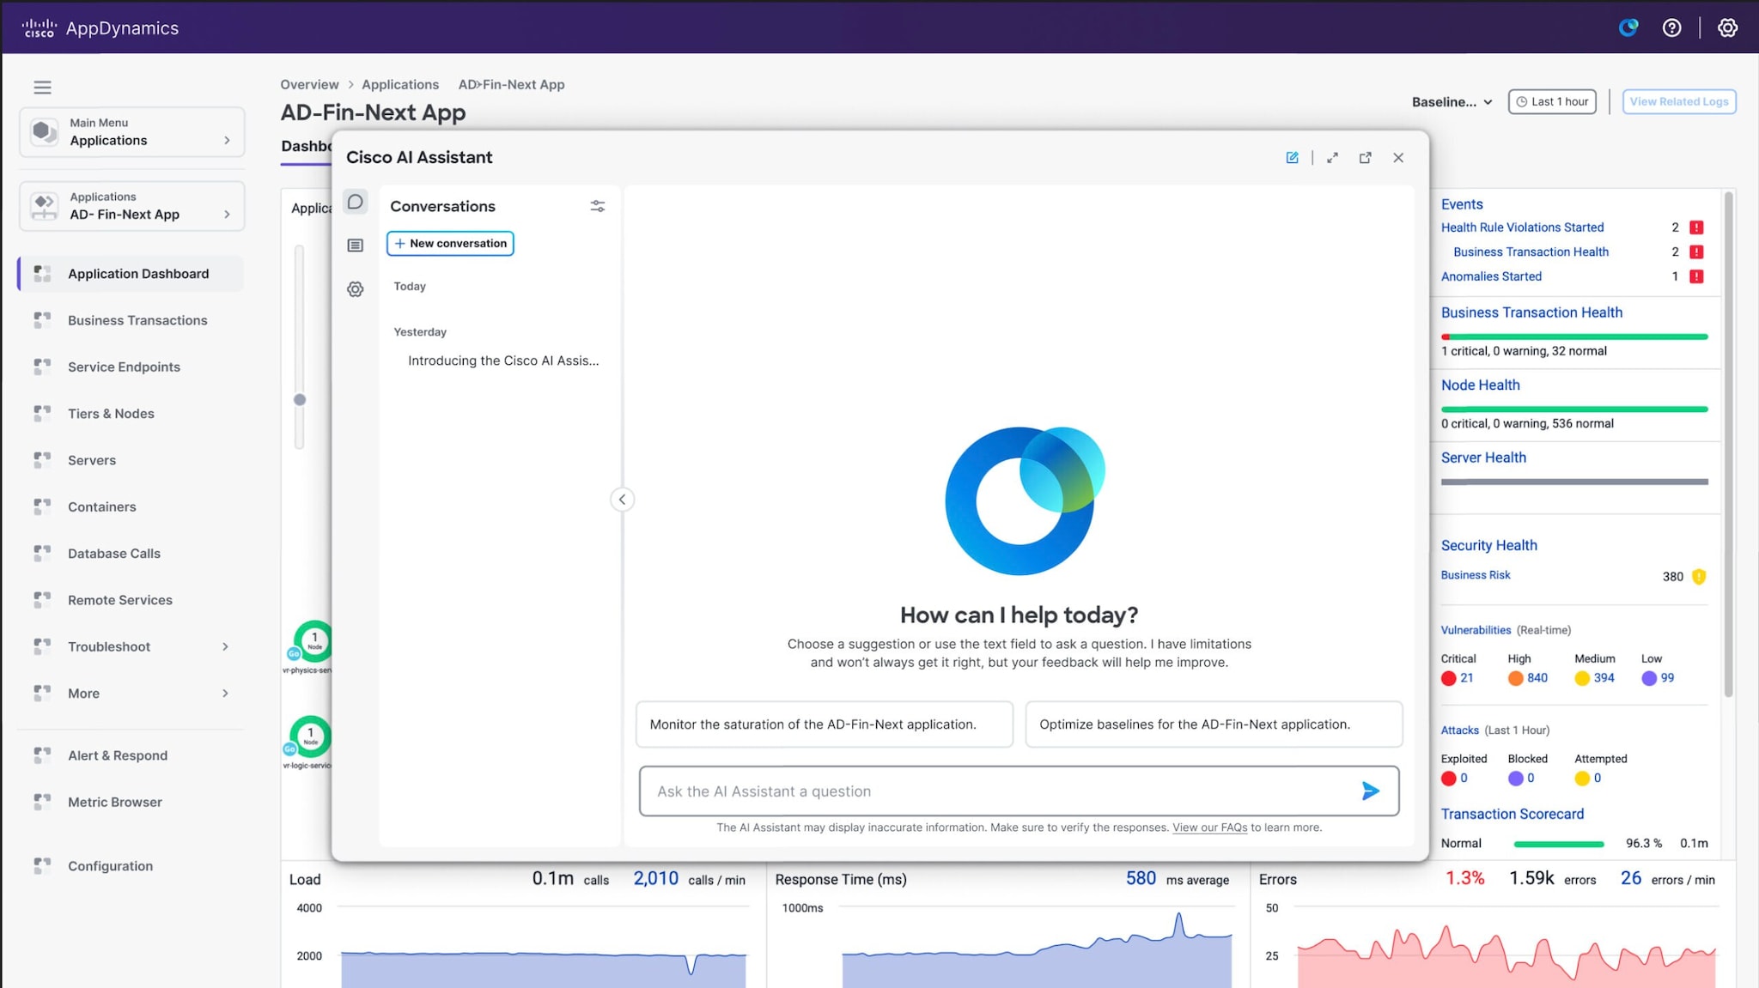Screen dimensions: 1759x988
Task: Select the chat bubble conversations icon
Action: (x=355, y=202)
